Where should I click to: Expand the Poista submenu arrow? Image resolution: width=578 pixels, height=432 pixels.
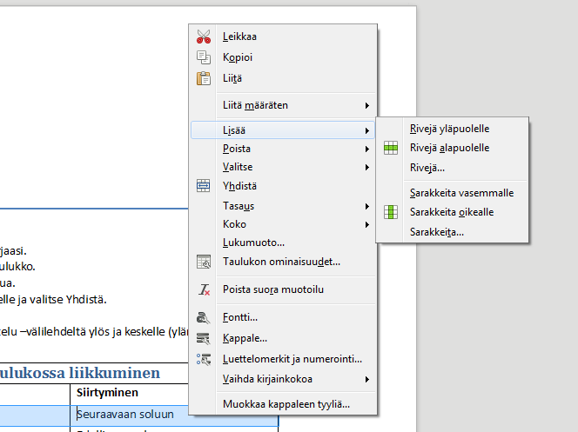366,149
